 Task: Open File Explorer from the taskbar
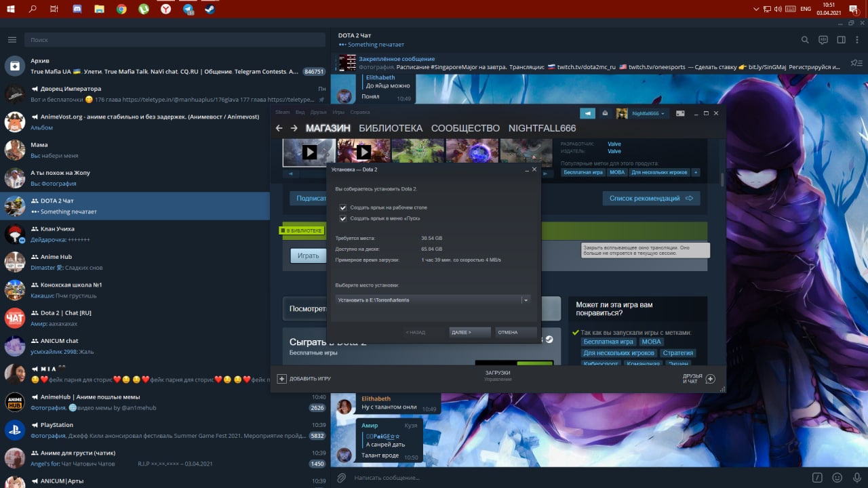tap(99, 9)
